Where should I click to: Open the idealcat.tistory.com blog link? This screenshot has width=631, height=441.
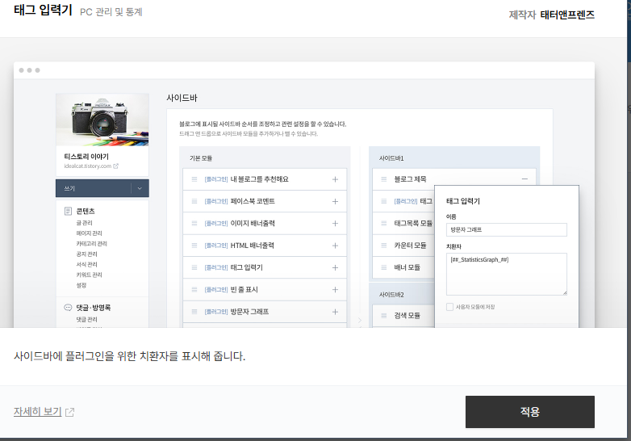(88, 166)
